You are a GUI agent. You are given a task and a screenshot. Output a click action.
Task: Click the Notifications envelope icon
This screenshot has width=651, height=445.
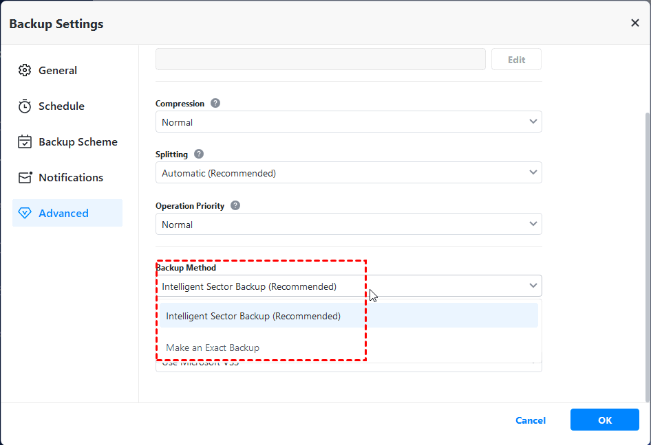pos(25,178)
